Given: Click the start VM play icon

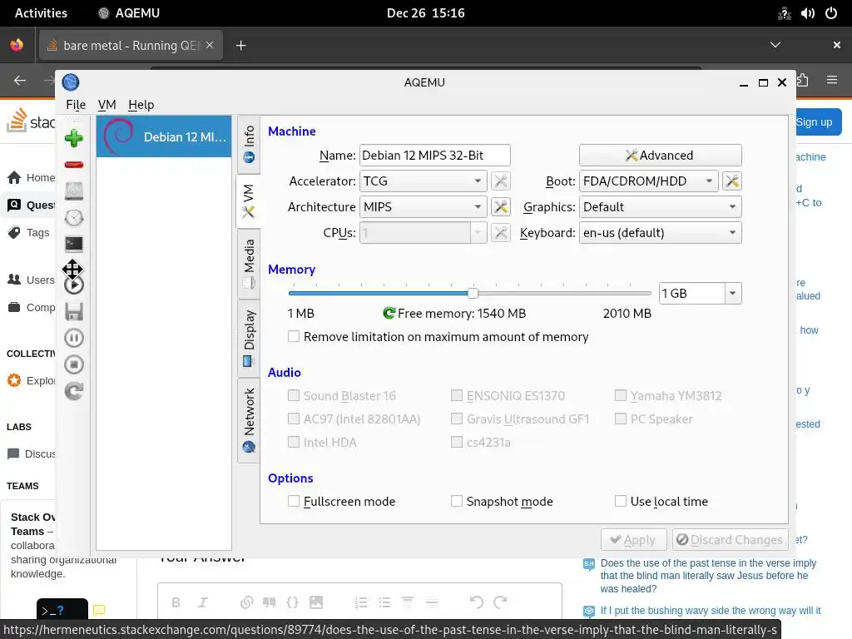Looking at the screenshot, I should (74, 285).
